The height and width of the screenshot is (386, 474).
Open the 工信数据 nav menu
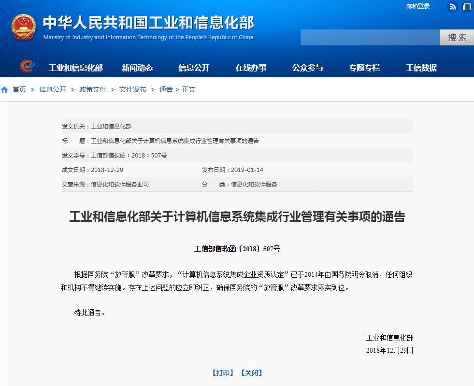coord(421,68)
